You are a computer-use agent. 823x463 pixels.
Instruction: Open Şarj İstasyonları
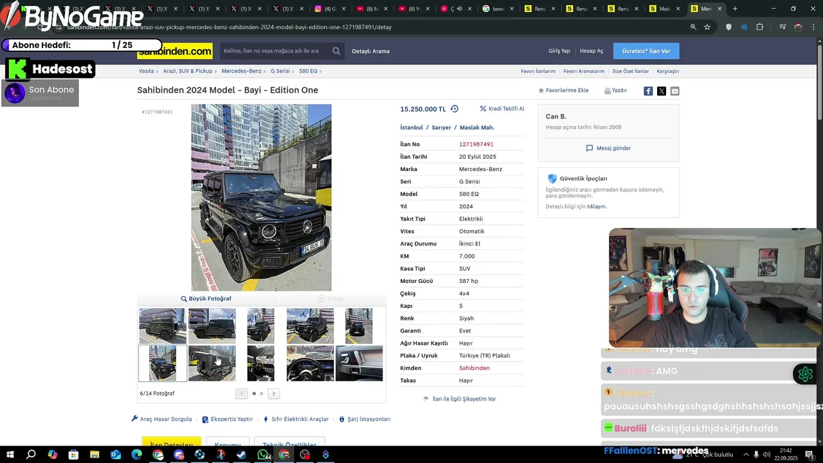[x=365, y=419]
